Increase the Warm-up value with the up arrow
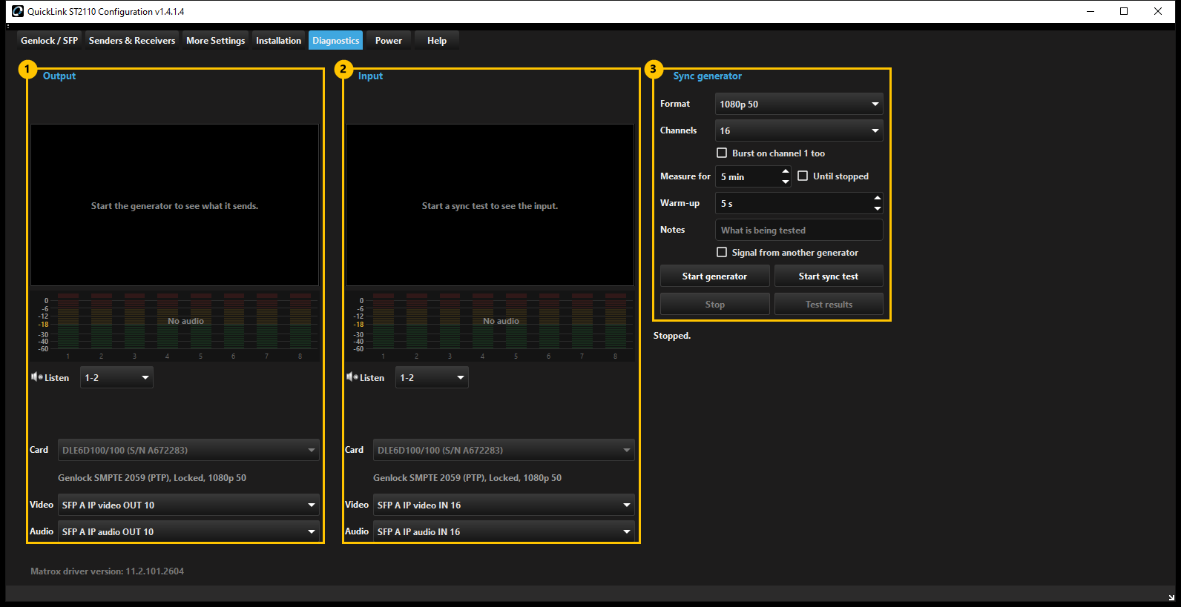The height and width of the screenshot is (607, 1181). click(878, 198)
